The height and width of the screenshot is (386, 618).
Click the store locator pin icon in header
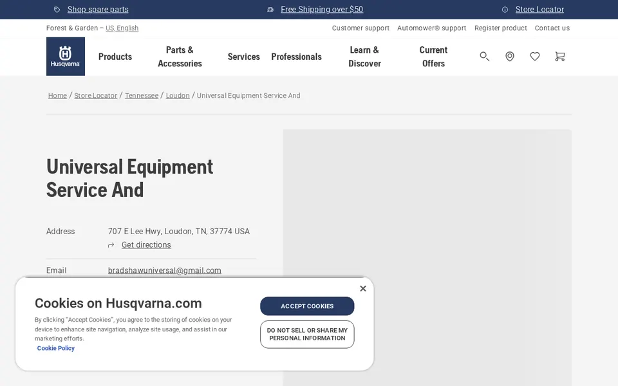510,57
